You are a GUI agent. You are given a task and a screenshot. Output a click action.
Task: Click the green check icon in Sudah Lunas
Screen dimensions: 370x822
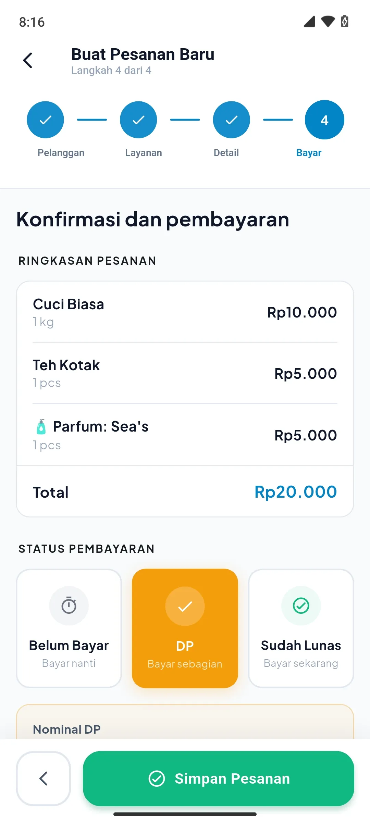(x=301, y=606)
